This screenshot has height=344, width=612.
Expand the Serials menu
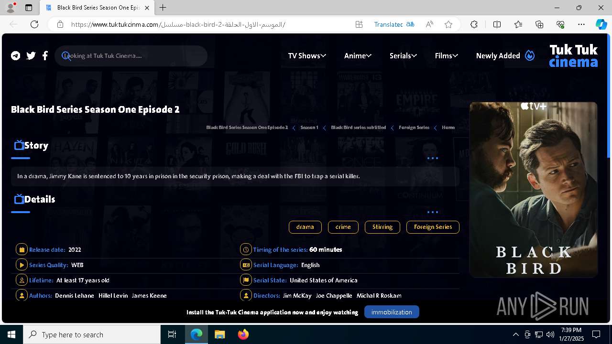tap(403, 56)
